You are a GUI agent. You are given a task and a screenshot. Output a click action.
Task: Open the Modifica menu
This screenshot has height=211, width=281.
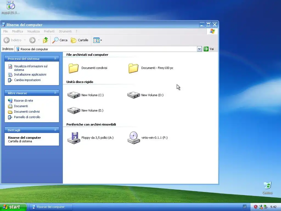(17, 31)
